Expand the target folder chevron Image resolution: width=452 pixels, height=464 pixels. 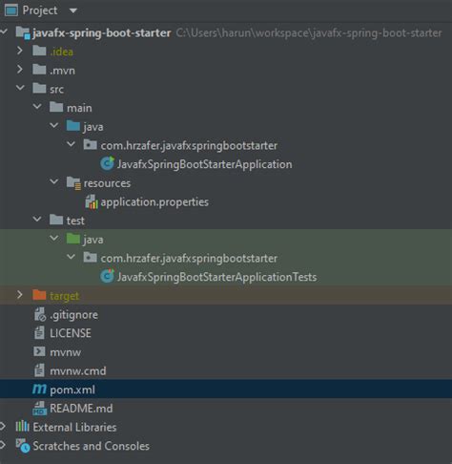(20, 295)
